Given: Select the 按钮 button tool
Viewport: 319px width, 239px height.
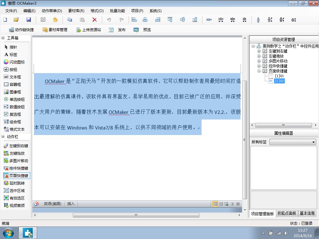Looking at the screenshot, I should point(11,69).
